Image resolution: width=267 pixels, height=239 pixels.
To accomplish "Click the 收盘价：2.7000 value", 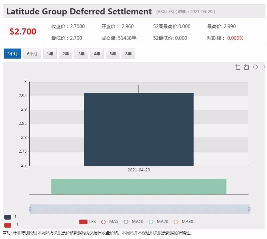I will point(68,26).
